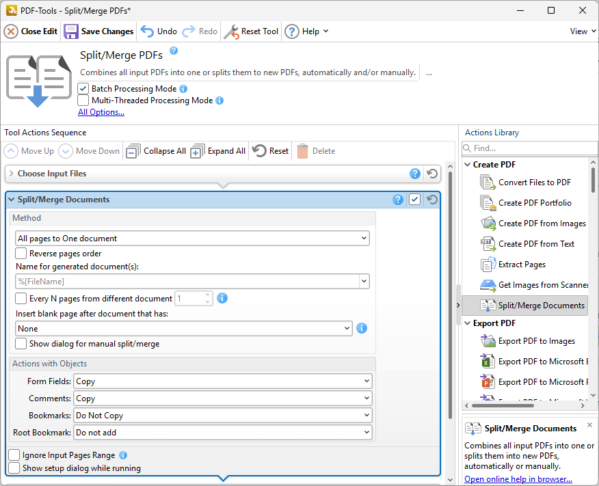
Task: Collapse the Export PDF category
Action: tap(468, 323)
